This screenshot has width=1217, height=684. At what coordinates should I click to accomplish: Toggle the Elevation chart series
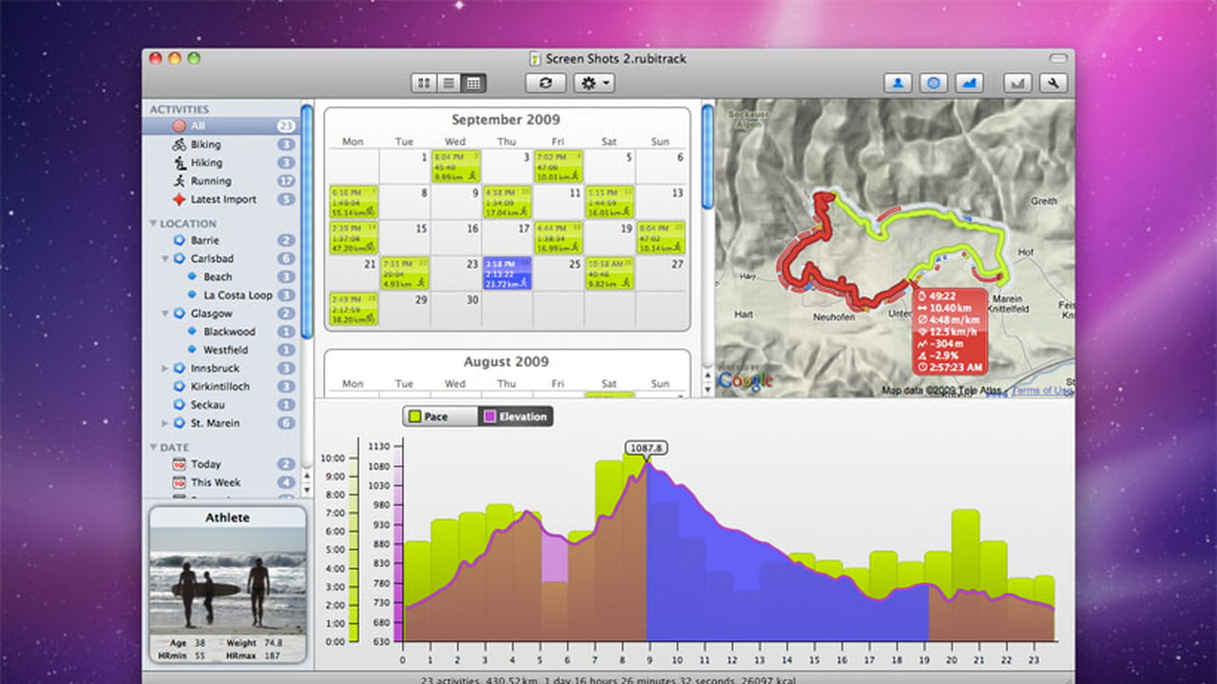[x=514, y=416]
